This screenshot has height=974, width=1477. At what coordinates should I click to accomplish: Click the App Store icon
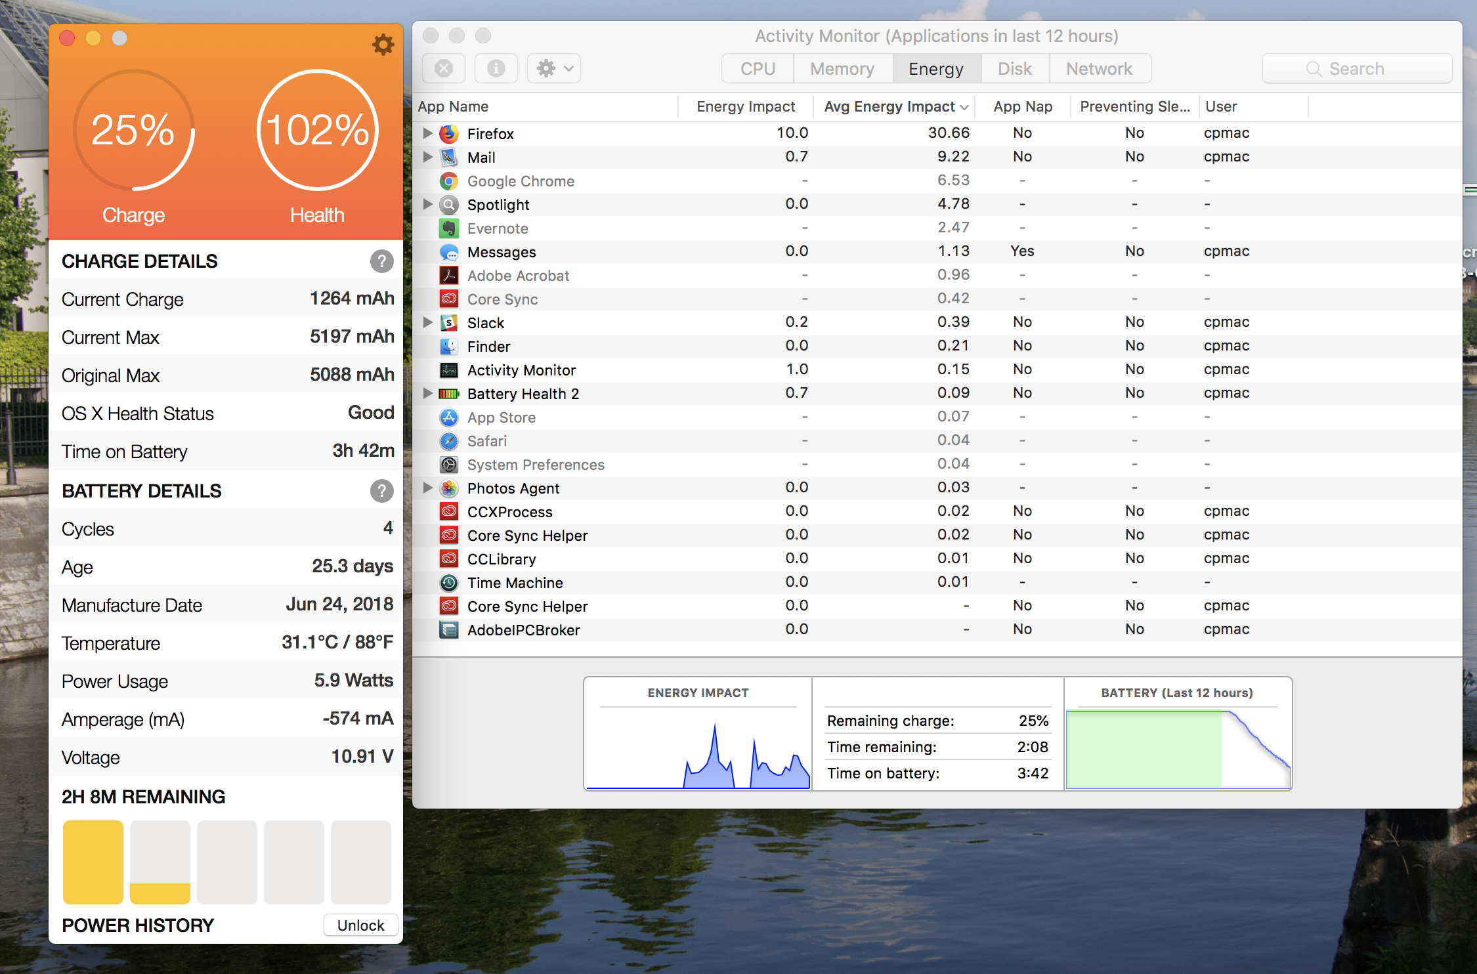(449, 417)
